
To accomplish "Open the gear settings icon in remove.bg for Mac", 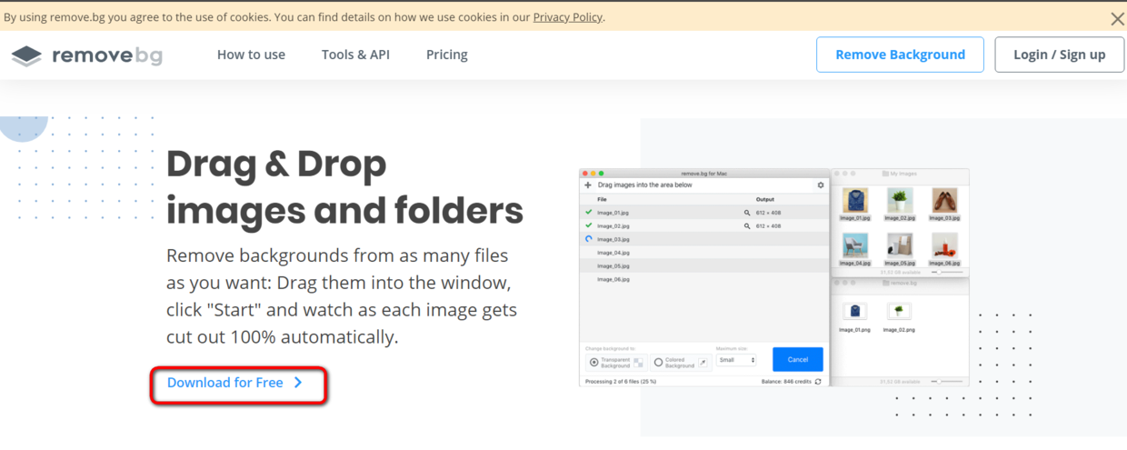I will click(x=821, y=185).
